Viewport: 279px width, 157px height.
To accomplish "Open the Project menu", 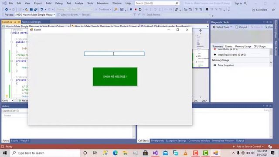I will [38, 3].
